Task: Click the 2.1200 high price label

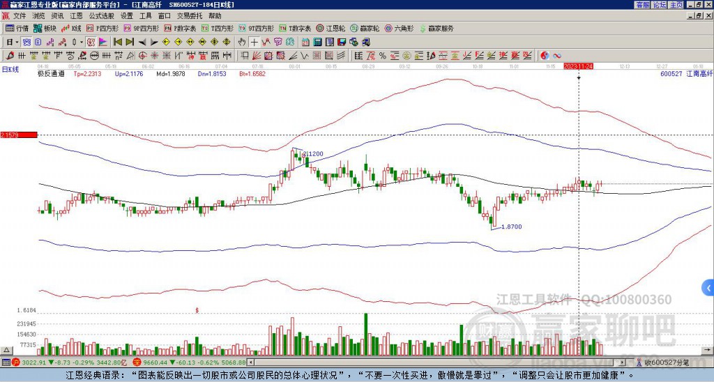Action: [x=313, y=154]
